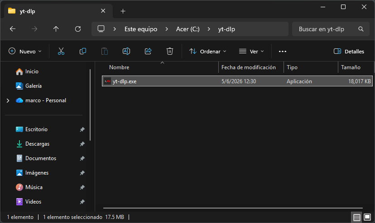Open Documentos in the sidebar
The image size is (375, 223).
pos(41,158)
